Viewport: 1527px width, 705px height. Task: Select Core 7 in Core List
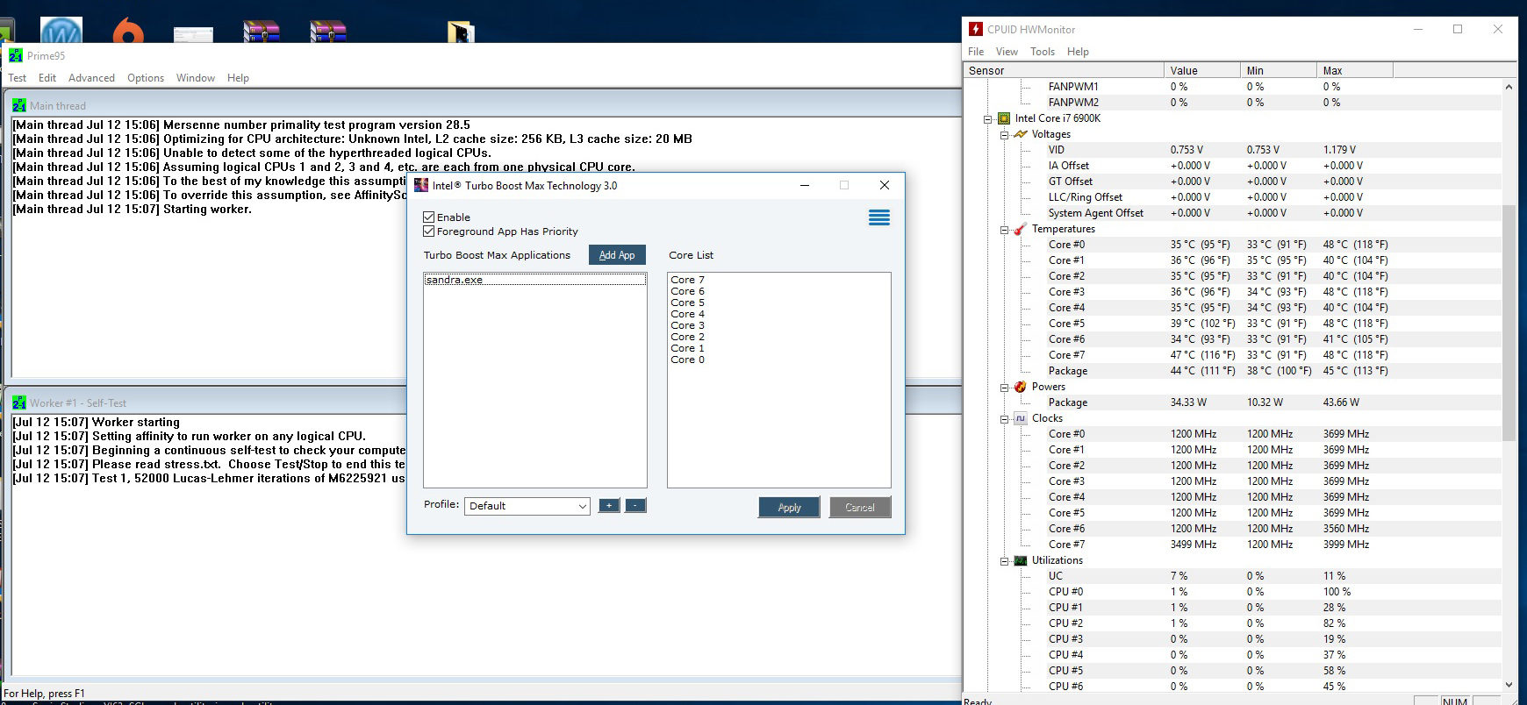coord(688,280)
